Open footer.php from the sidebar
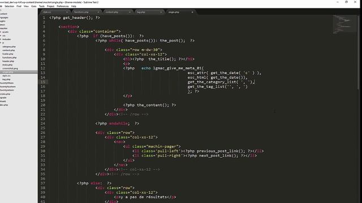This screenshot has width=362, height=203. (8, 54)
